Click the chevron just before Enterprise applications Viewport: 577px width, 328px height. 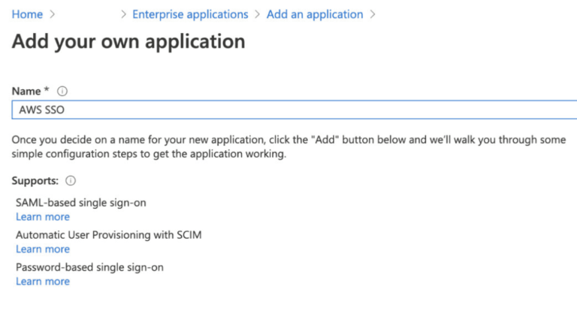tap(123, 14)
